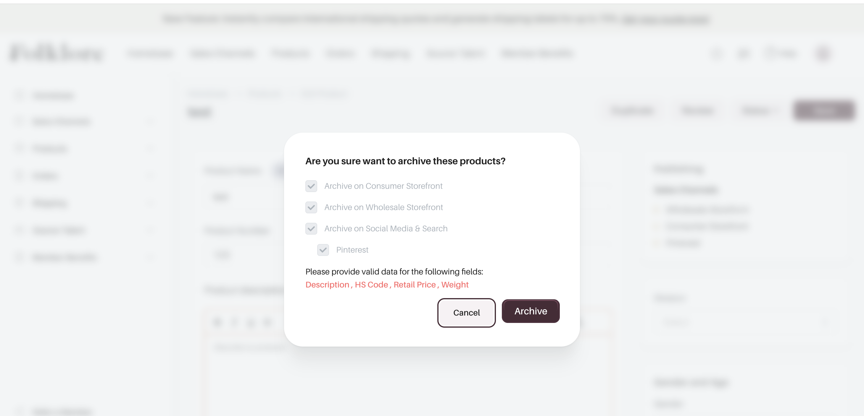
Task: Toggle the Archive on Wholesale Storefront checkbox
Action: [311, 207]
